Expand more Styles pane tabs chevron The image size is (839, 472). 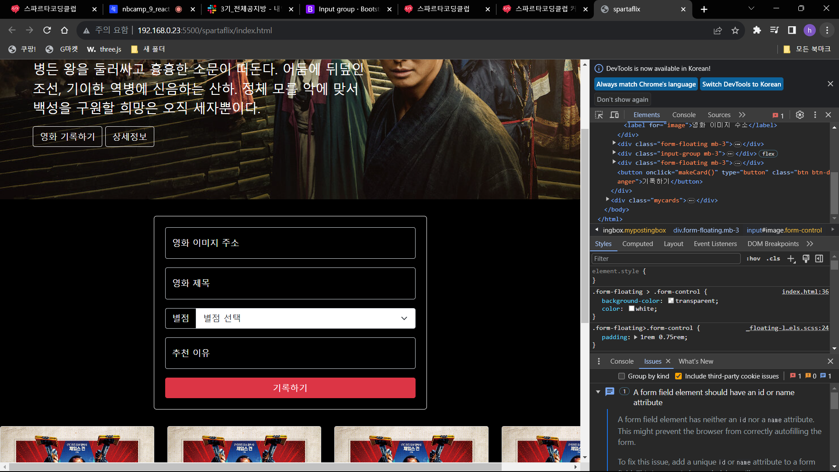tap(810, 244)
